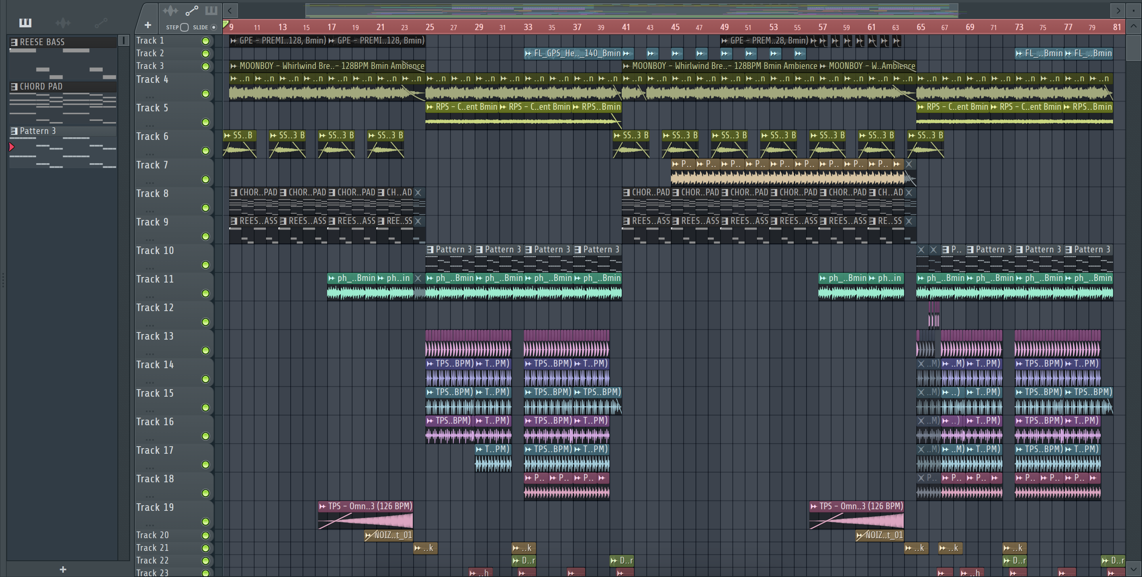Open clip menu icon of first MOONBOY clip

pyautogui.click(x=234, y=66)
